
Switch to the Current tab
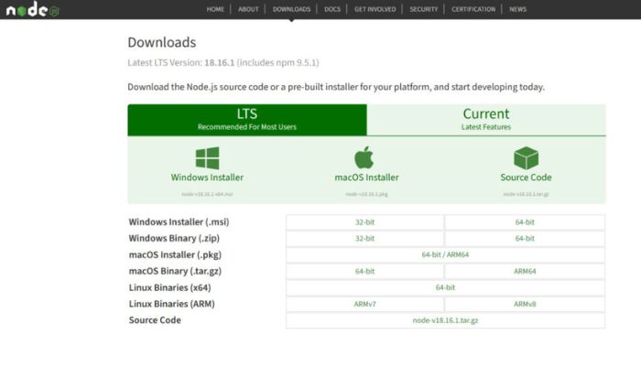(486, 120)
